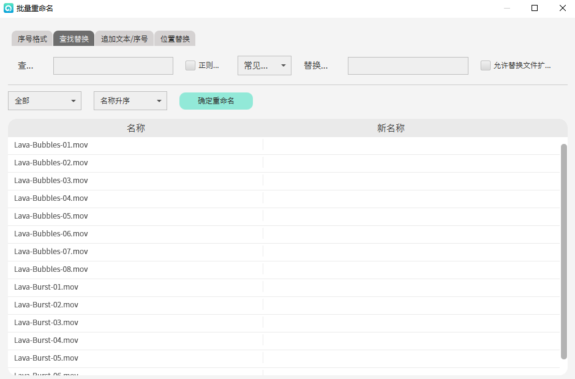Click the app logo icon in title bar
The image size is (575, 379).
[x=9, y=8]
